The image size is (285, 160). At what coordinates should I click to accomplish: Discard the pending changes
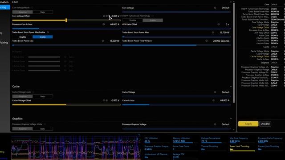(x=265, y=124)
